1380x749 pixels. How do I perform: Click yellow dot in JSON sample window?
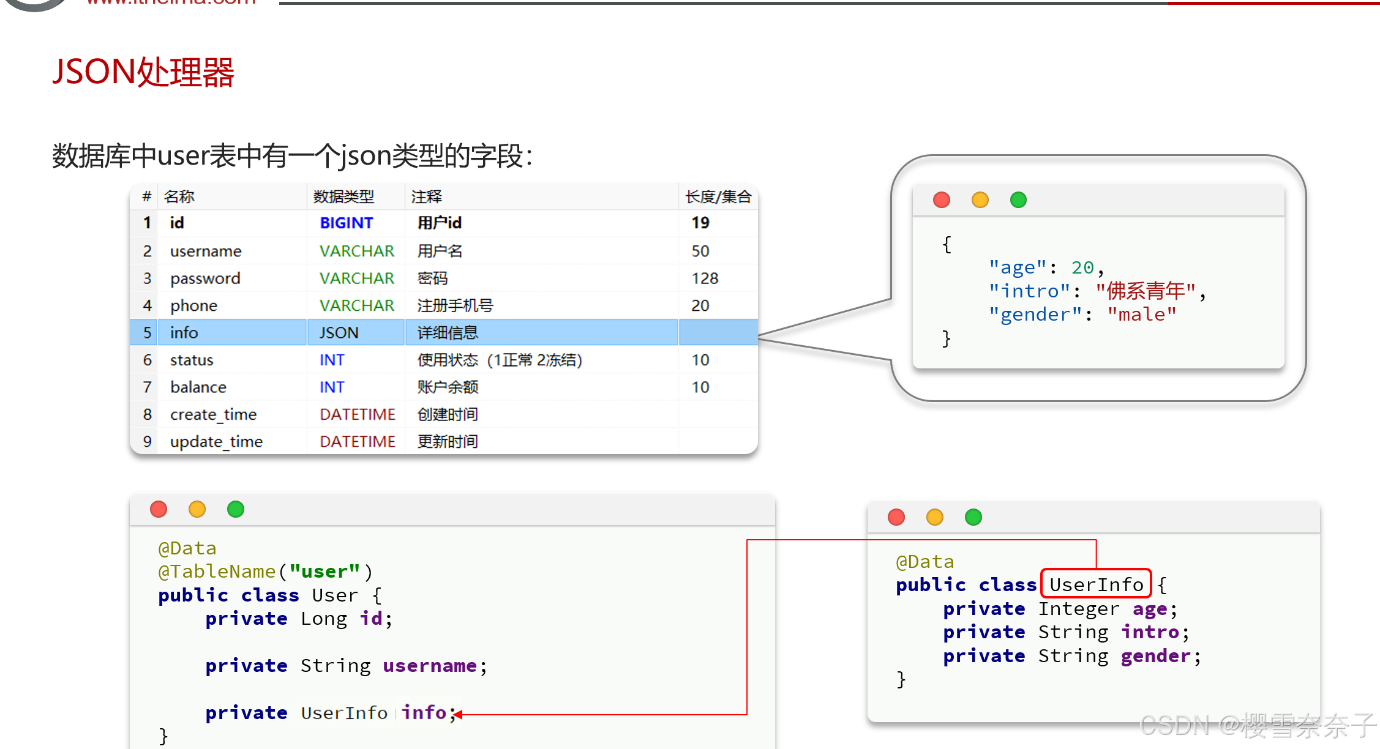(980, 199)
